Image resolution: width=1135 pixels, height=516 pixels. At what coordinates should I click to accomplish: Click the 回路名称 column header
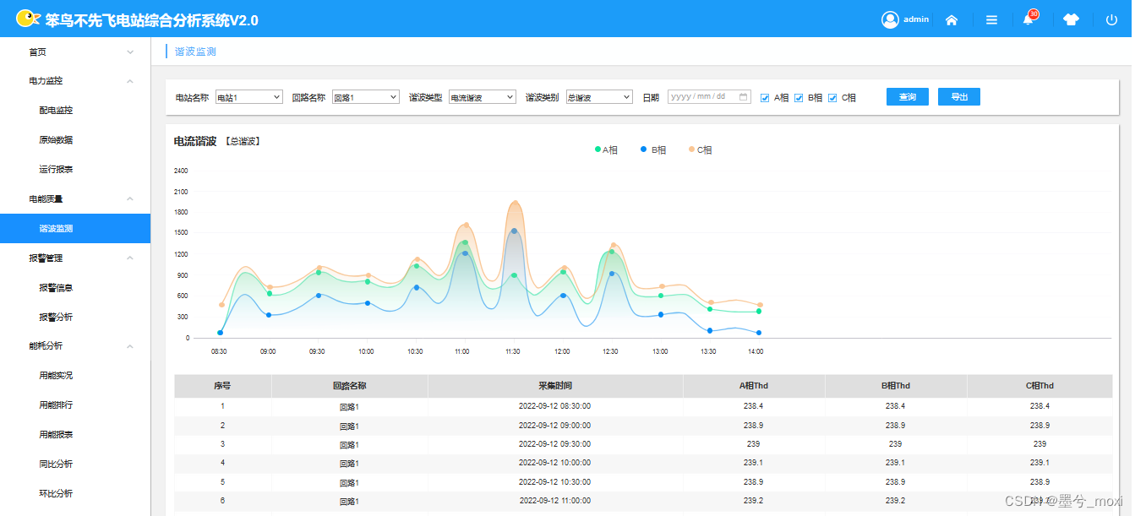350,386
